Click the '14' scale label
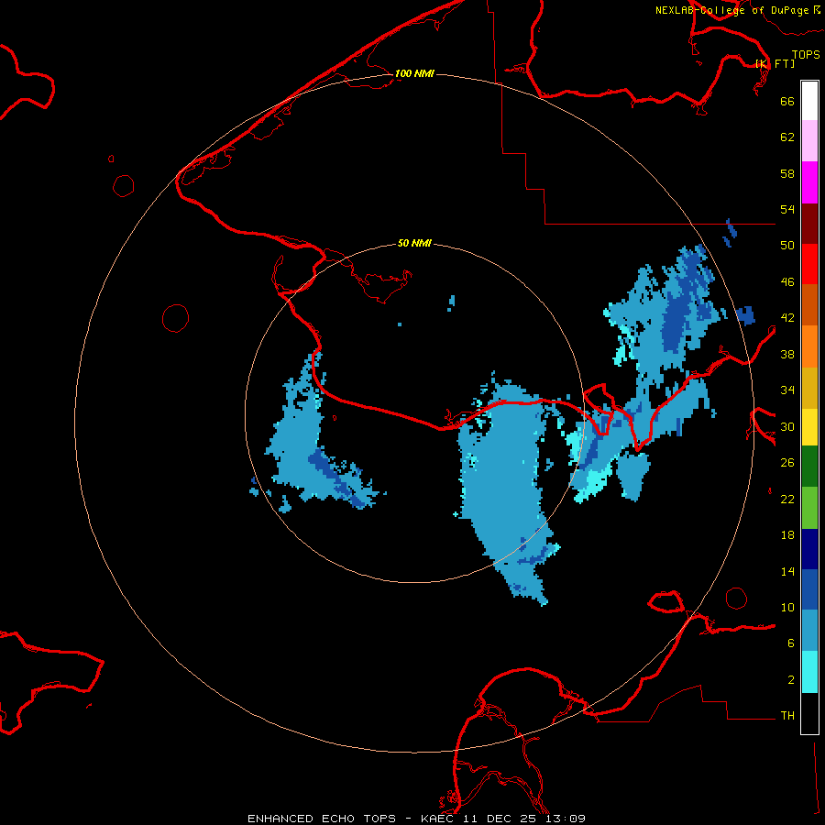 (x=787, y=571)
